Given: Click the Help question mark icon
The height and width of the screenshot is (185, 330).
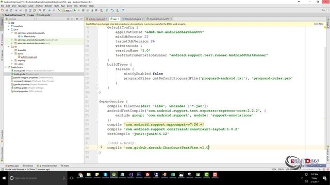Looking at the screenshot, I should point(123,10).
